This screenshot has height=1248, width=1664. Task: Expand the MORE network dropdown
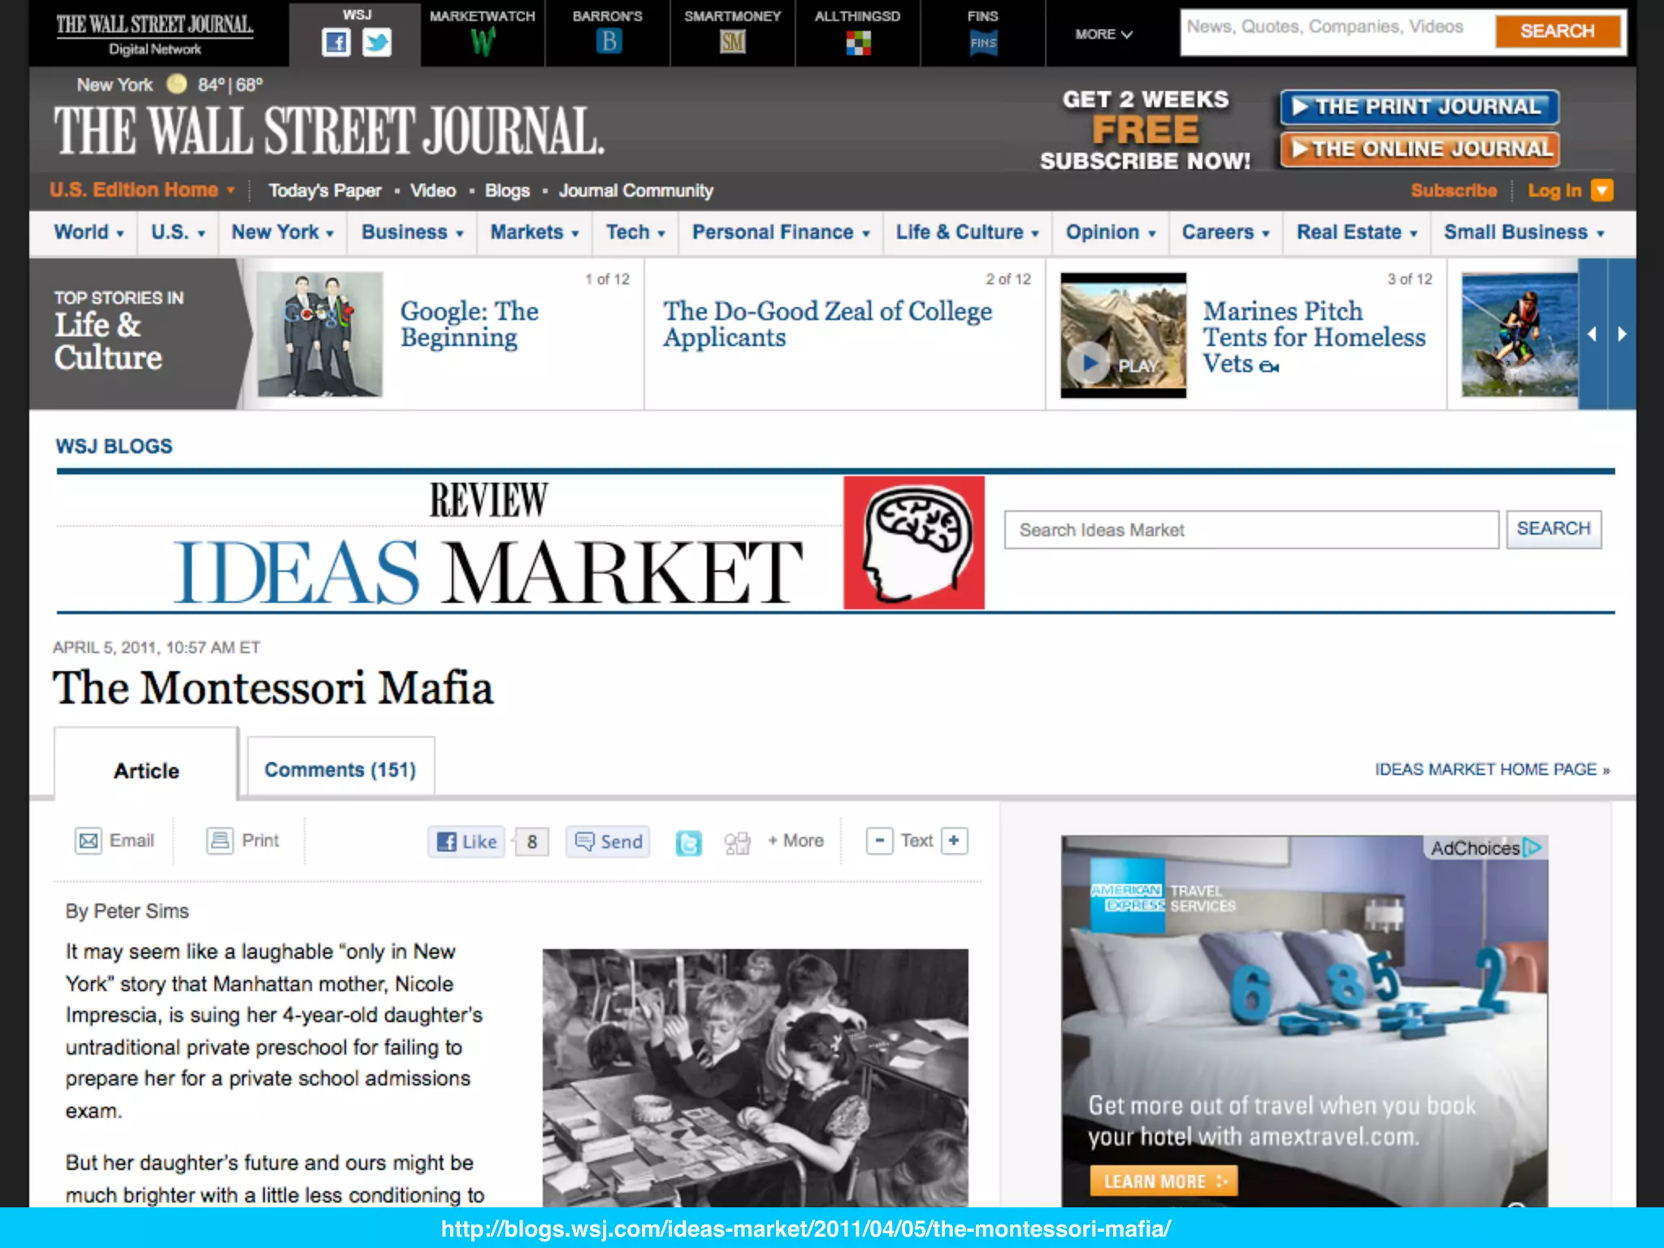pyautogui.click(x=1103, y=34)
